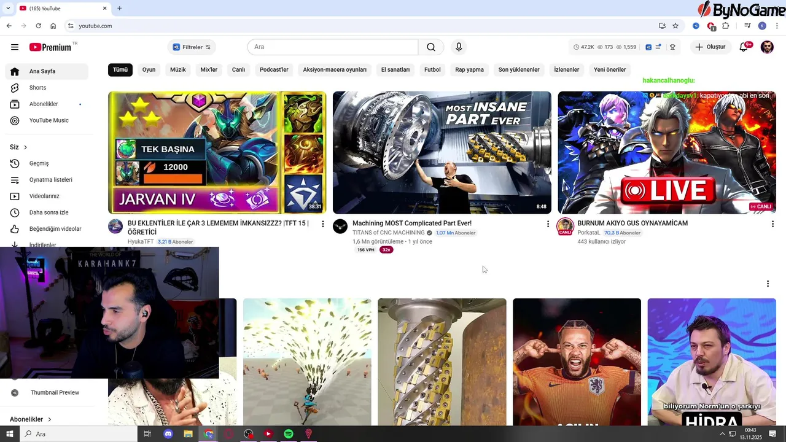Select the Podcast'ler filter chip
The image size is (786, 442).
(x=274, y=69)
